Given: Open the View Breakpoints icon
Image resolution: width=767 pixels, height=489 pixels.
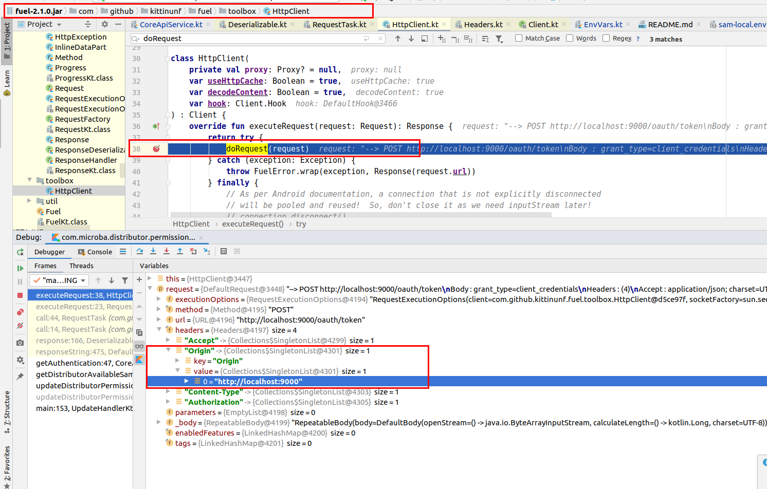Looking at the screenshot, I should [20, 312].
